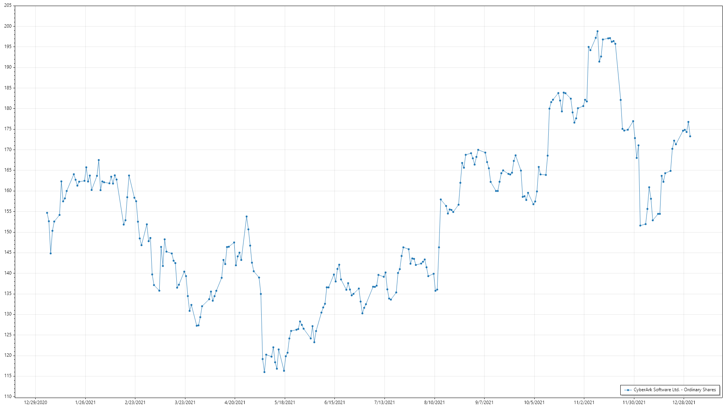
Task: Click the 200 y-axis value label
Action: 8,26
